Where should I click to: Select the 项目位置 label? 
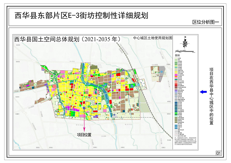[x=84, y=134]
